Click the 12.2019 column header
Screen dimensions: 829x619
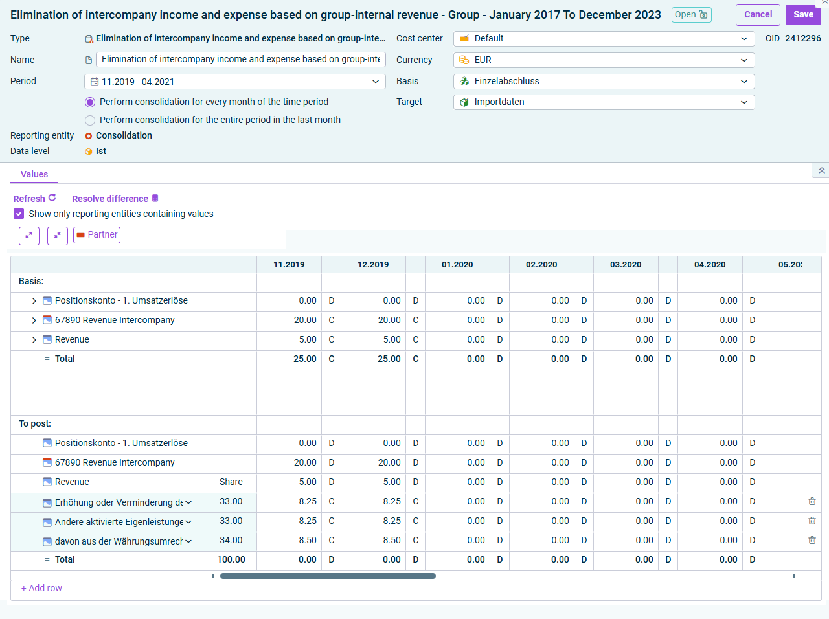(373, 265)
